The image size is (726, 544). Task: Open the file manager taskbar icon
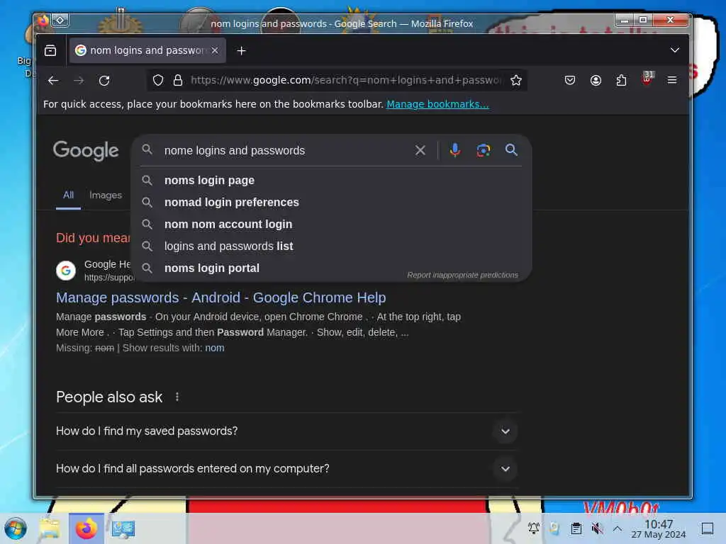click(x=50, y=528)
